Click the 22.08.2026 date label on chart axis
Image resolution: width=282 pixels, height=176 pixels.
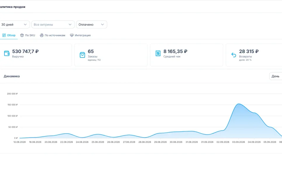[67, 142]
